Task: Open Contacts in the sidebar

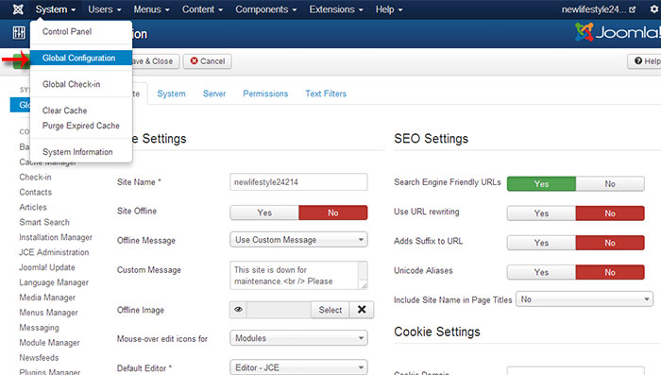Action: tap(36, 193)
